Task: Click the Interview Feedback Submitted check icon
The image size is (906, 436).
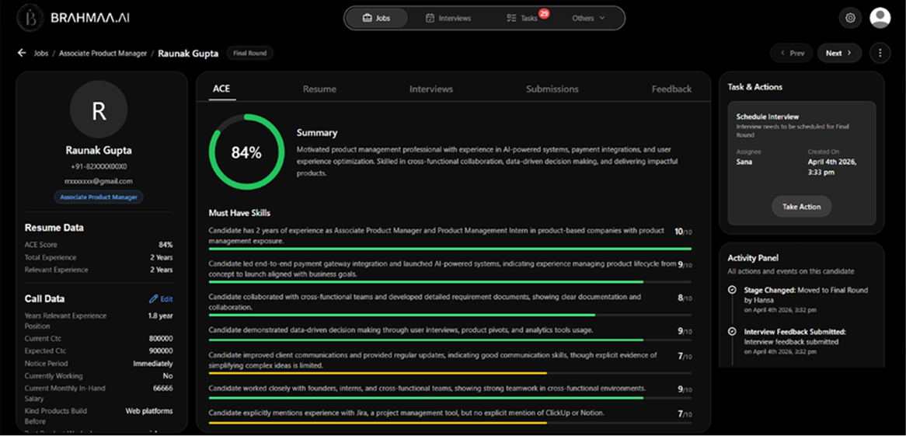Action: coord(732,331)
